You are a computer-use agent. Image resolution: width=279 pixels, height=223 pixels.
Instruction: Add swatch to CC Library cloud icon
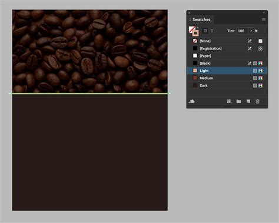191,101
